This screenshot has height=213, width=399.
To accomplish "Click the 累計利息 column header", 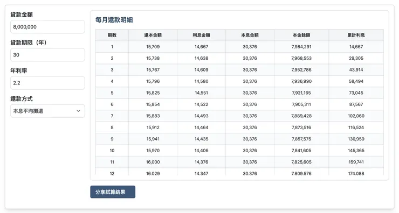I will click(356, 35).
